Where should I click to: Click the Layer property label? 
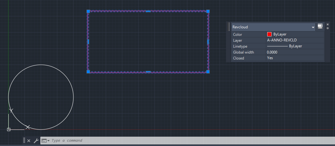point(237,40)
